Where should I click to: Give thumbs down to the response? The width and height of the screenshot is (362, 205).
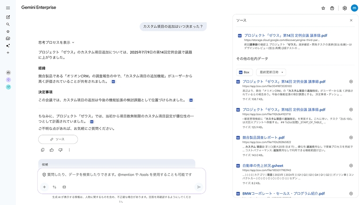(x=60, y=150)
